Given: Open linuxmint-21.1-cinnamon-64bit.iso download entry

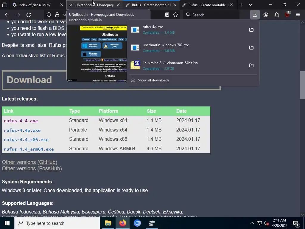Looking at the screenshot, I should tap(187, 65).
